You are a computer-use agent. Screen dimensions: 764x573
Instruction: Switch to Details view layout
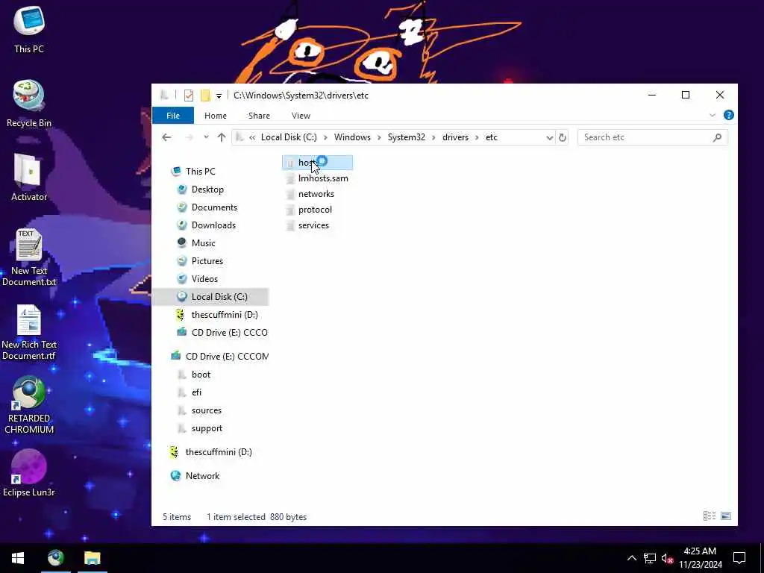click(710, 516)
